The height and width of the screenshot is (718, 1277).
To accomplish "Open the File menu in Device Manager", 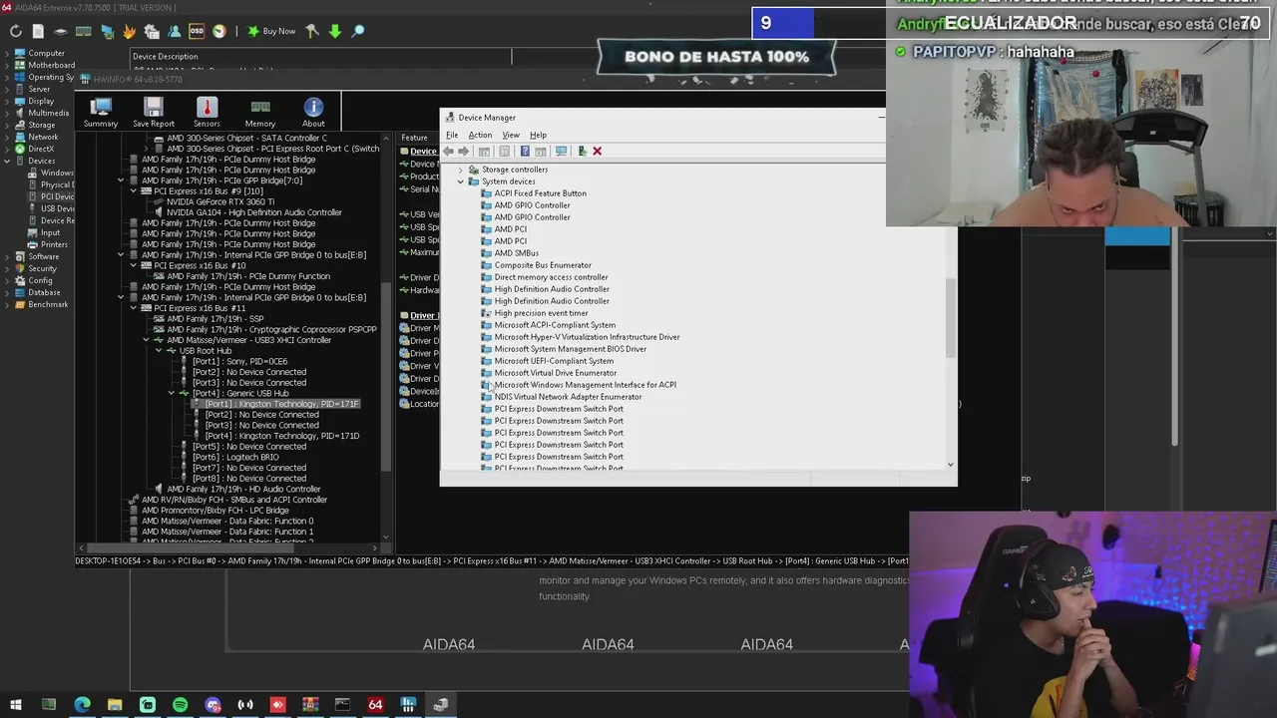I will pos(452,135).
